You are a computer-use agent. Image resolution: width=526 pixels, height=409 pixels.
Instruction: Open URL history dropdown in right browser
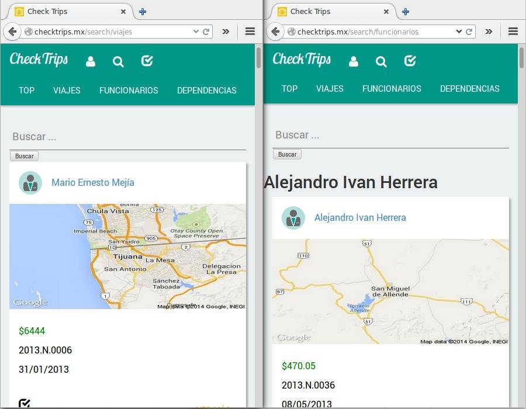[x=459, y=32]
